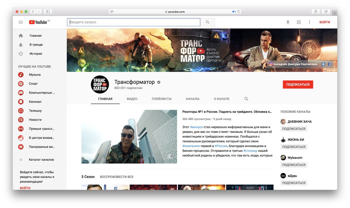Switch to the О КАНАЛЕ tab

point(222,99)
